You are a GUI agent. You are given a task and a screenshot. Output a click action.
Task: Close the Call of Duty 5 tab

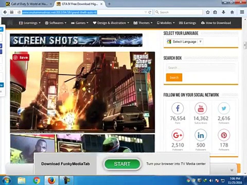click(x=51, y=4)
